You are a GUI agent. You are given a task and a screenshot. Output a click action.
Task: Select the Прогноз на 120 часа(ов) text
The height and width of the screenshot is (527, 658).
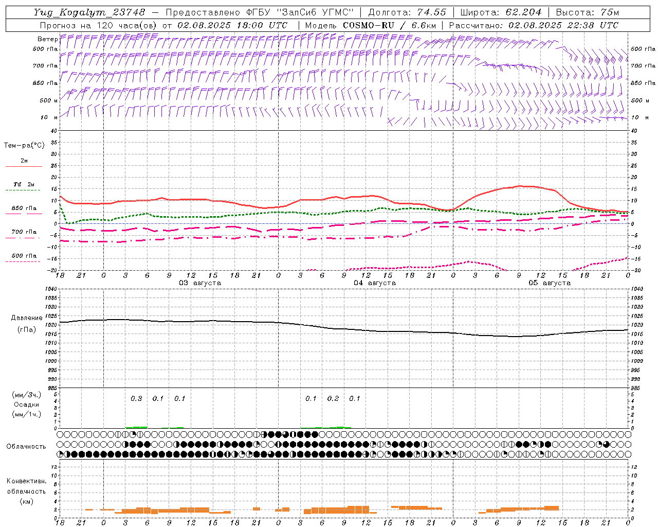99,25
